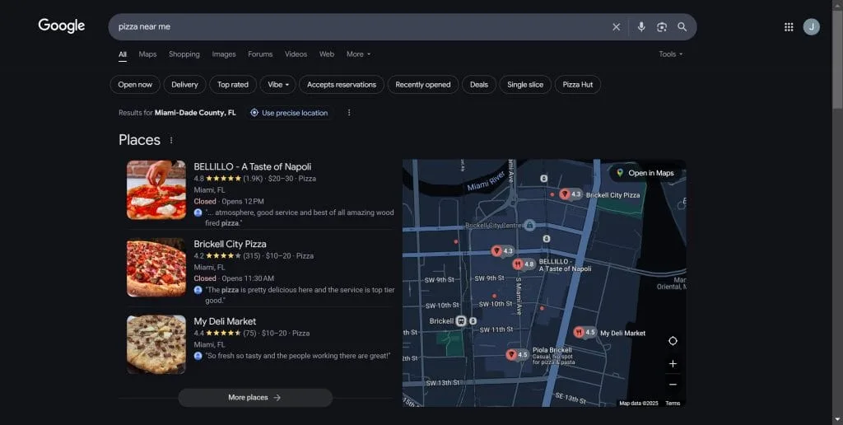Viewport: 843px width, 425px height.
Task: Open the Google apps grid
Action: [x=789, y=27]
